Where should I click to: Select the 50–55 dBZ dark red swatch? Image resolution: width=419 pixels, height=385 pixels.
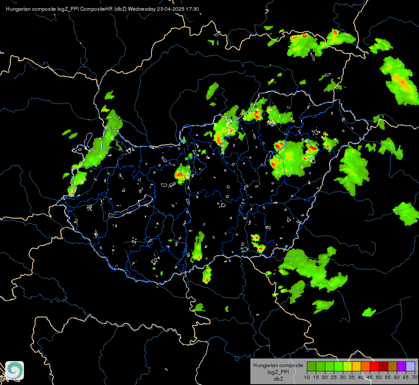383,366
